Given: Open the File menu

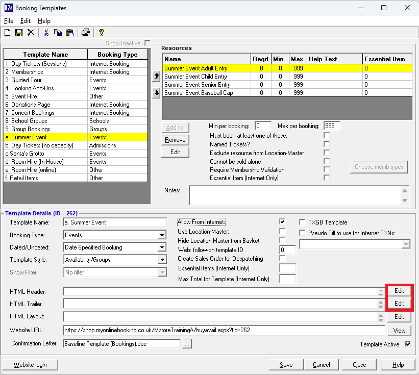Looking at the screenshot, I should [x=9, y=21].
